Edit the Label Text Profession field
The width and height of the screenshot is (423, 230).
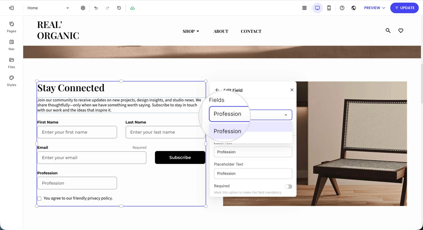coord(253,152)
